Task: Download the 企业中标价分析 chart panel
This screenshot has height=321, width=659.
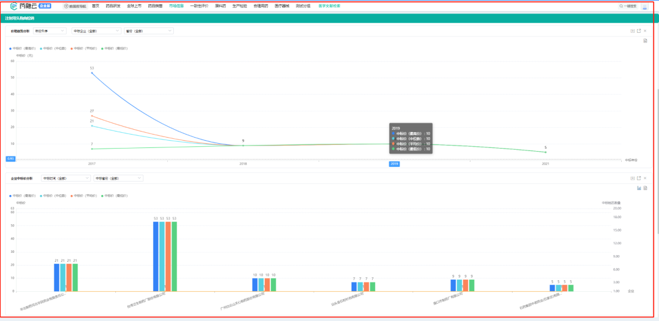Action: click(633, 178)
